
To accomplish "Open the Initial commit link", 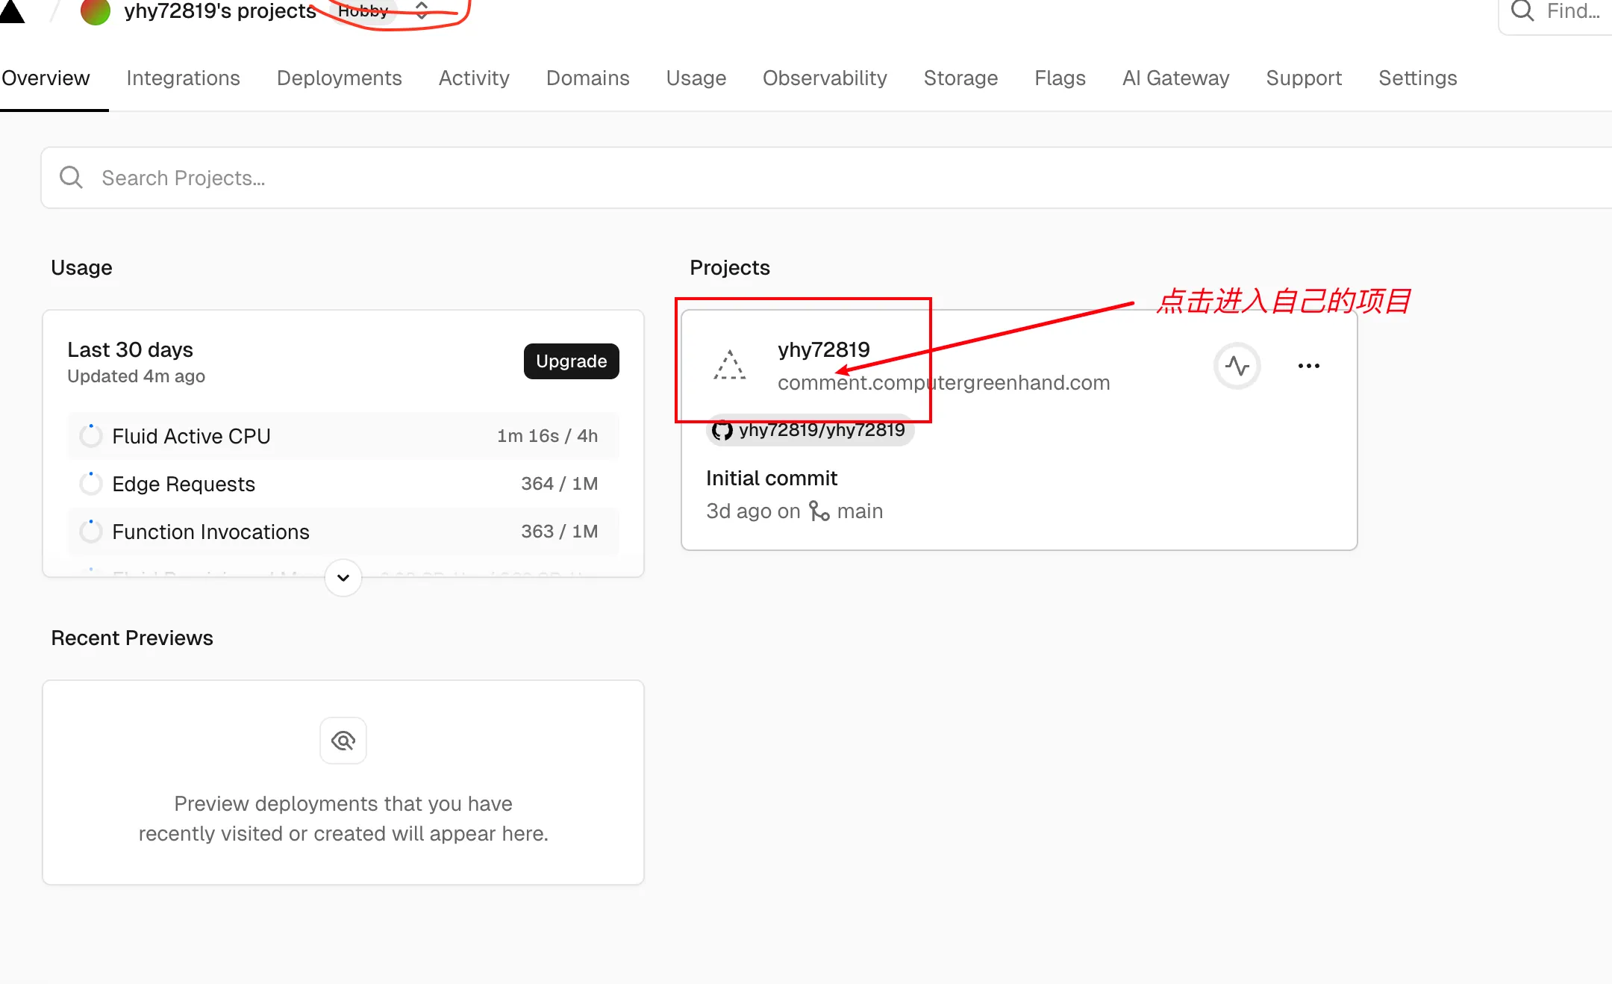I will [772, 478].
